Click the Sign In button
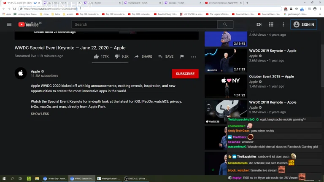Viewport: 324px width, 182px height. point(304,24)
